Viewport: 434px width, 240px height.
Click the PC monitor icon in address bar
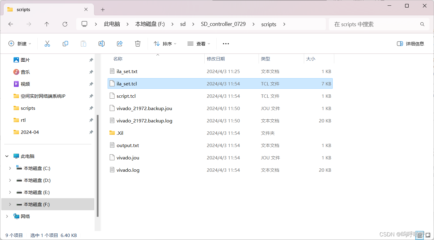point(84,24)
